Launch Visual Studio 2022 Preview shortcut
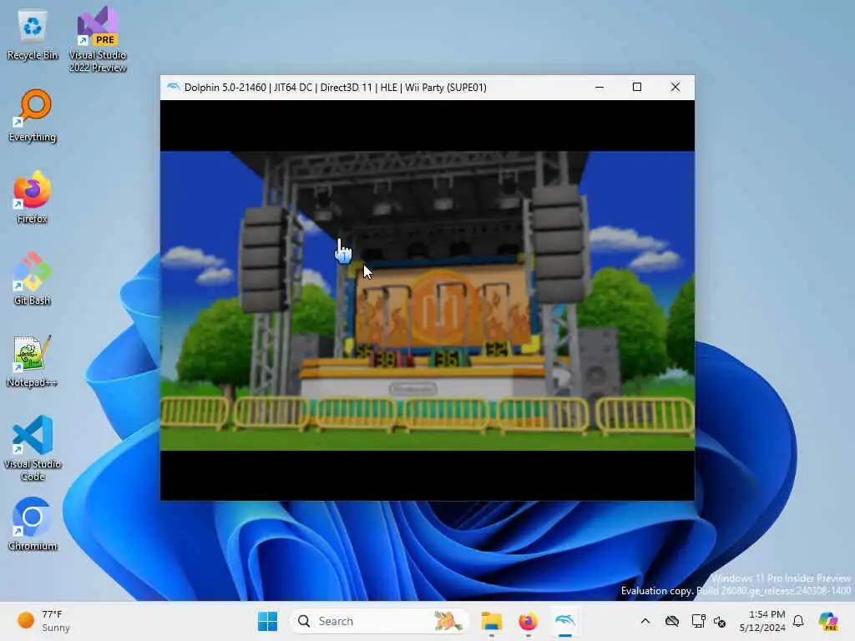855x641 pixels. point(98,39)
